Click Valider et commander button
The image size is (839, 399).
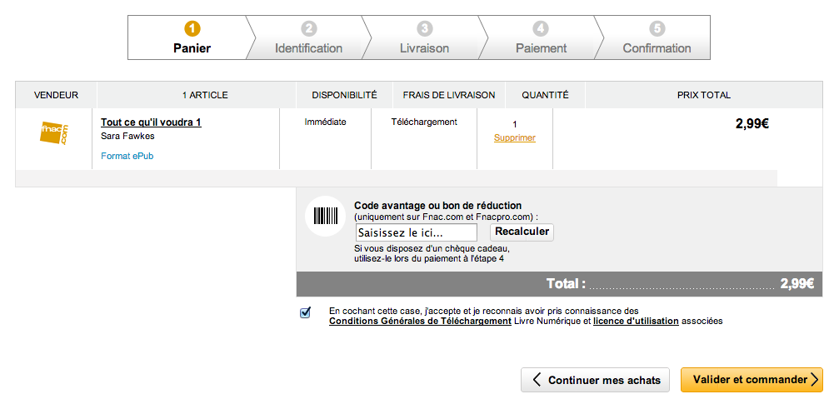click(752, 380)
